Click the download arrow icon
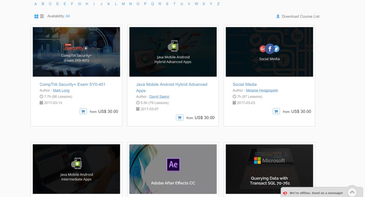The height and width of the screenshot is (197, 365). click(278, 16)
